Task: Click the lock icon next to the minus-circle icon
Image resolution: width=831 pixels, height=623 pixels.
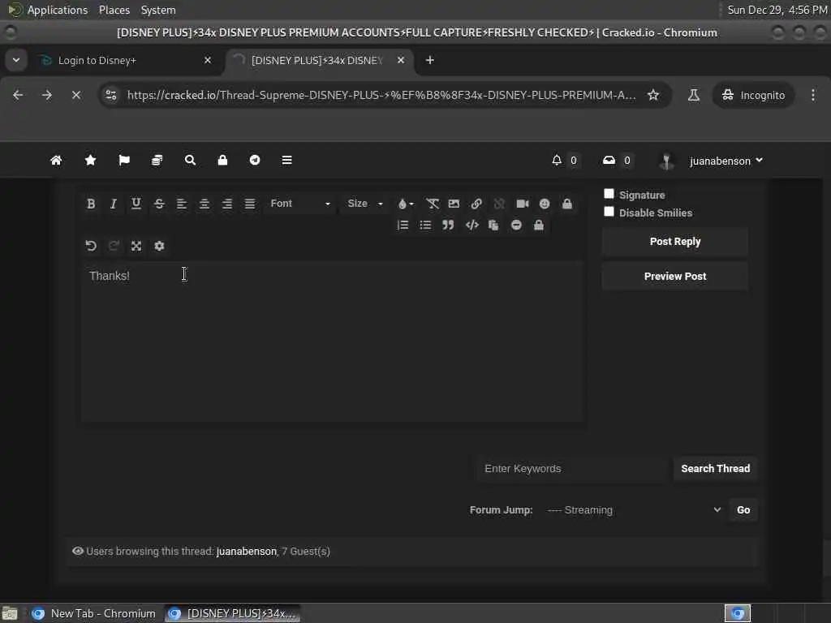Action: (x=539, y=226)
